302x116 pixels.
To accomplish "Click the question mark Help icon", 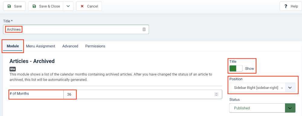I will coord(286,6).
